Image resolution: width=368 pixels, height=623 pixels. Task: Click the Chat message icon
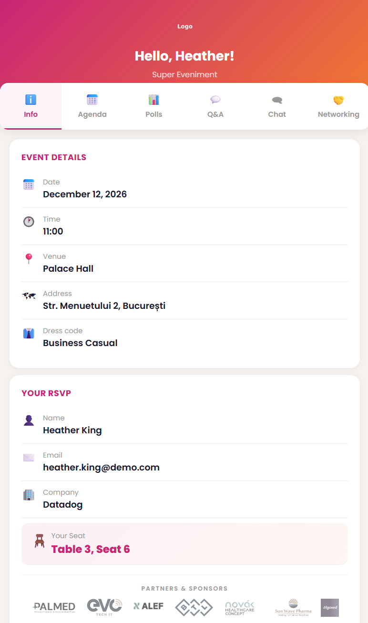(277, 100)
